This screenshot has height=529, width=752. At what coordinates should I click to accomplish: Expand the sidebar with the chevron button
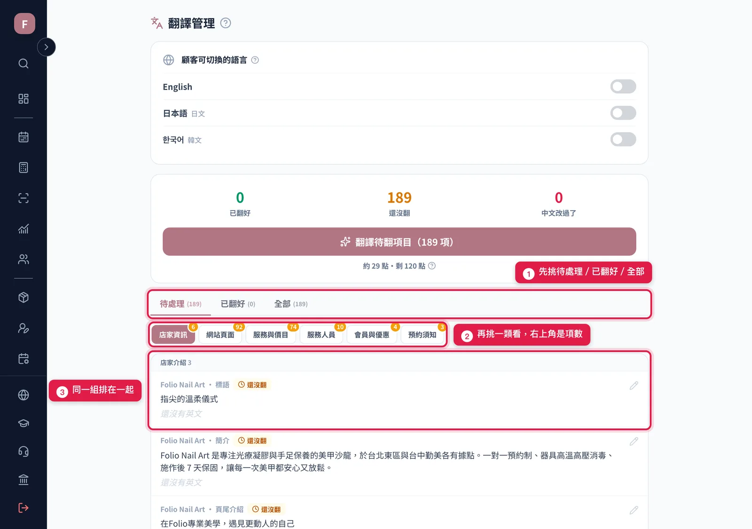point(46,47)
